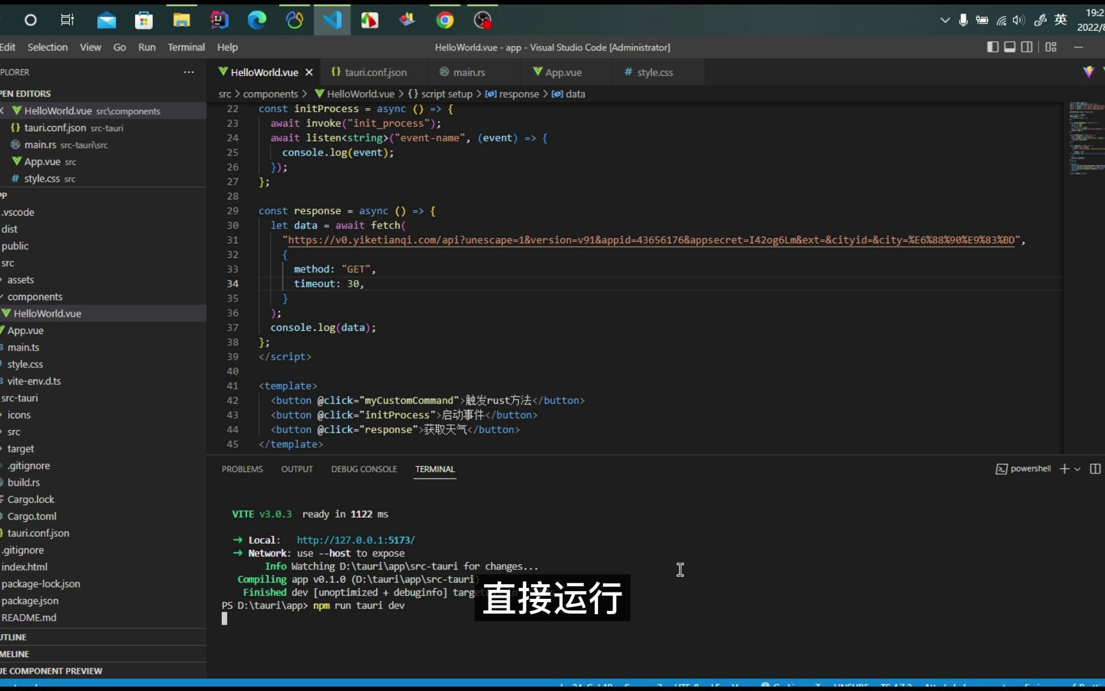Open Google Chrome from taskbar

click(445, 20)
